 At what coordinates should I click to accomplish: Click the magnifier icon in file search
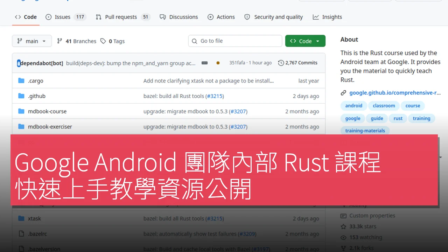click(x=195, y=41)
